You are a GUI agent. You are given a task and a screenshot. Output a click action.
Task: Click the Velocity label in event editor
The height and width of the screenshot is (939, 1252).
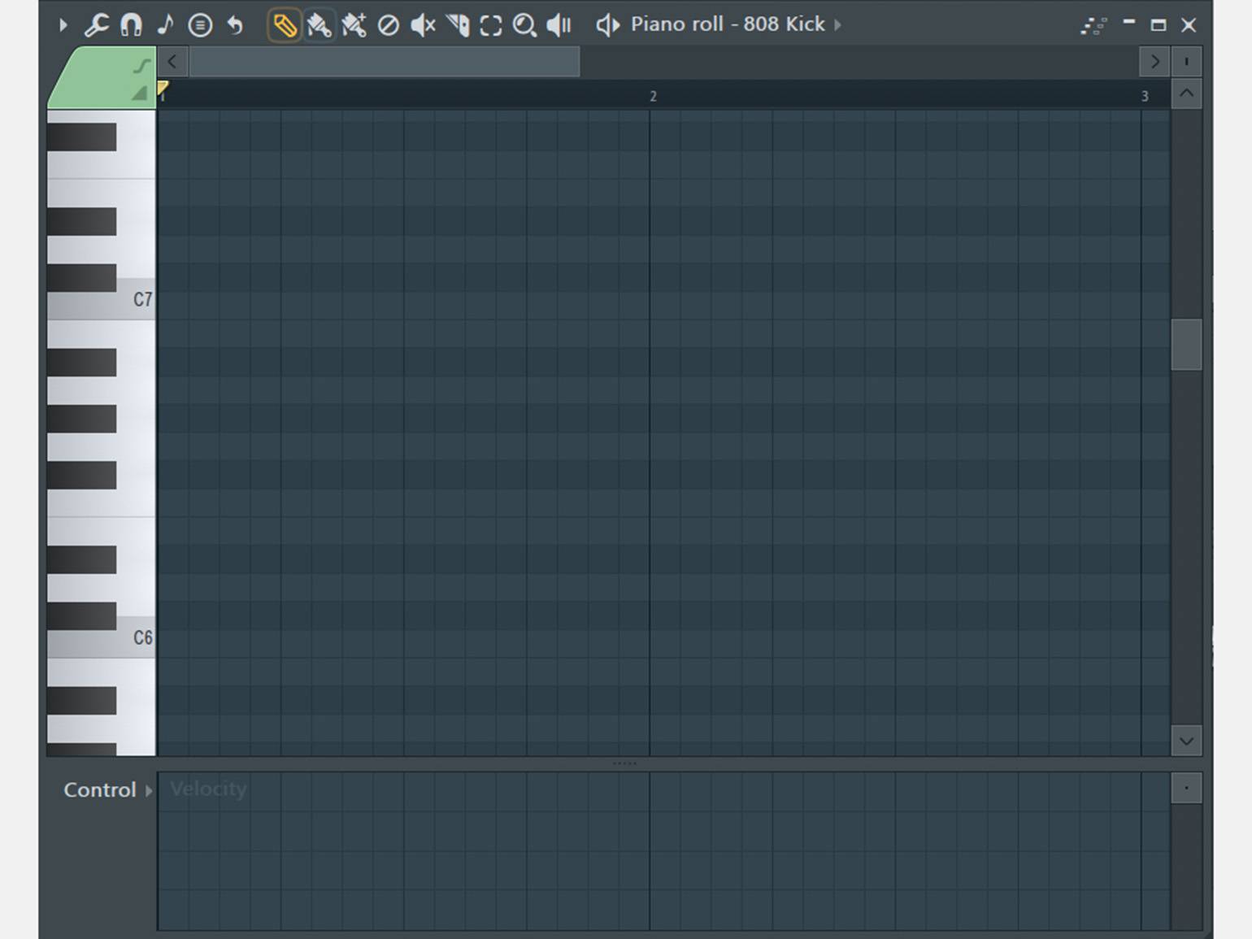coord(208,789)
